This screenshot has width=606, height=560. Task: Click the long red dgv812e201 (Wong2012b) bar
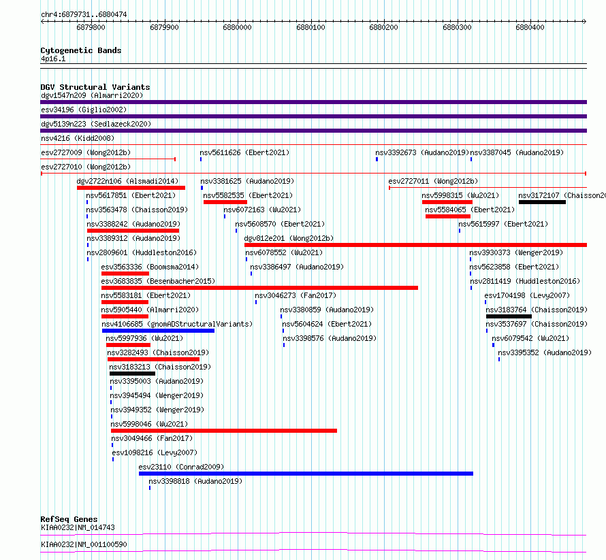(415, 245)
